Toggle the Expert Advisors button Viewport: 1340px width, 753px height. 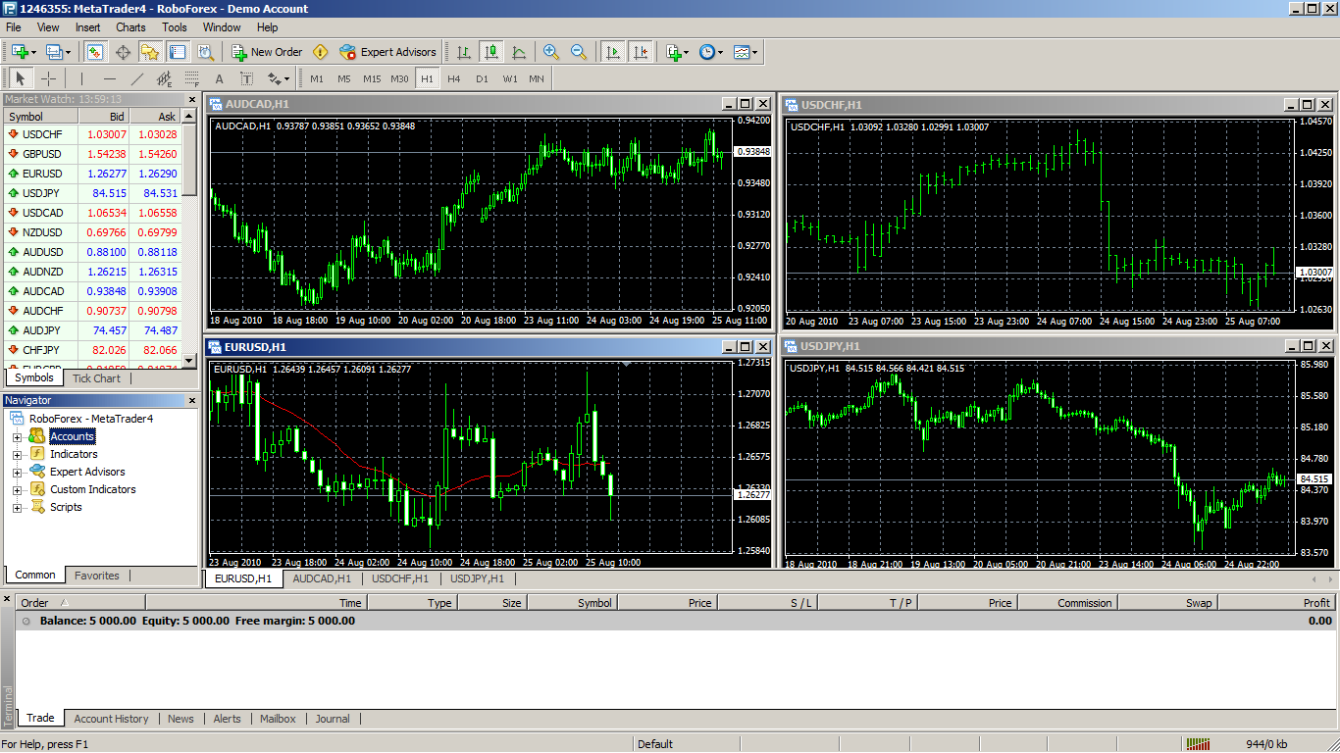387,52
